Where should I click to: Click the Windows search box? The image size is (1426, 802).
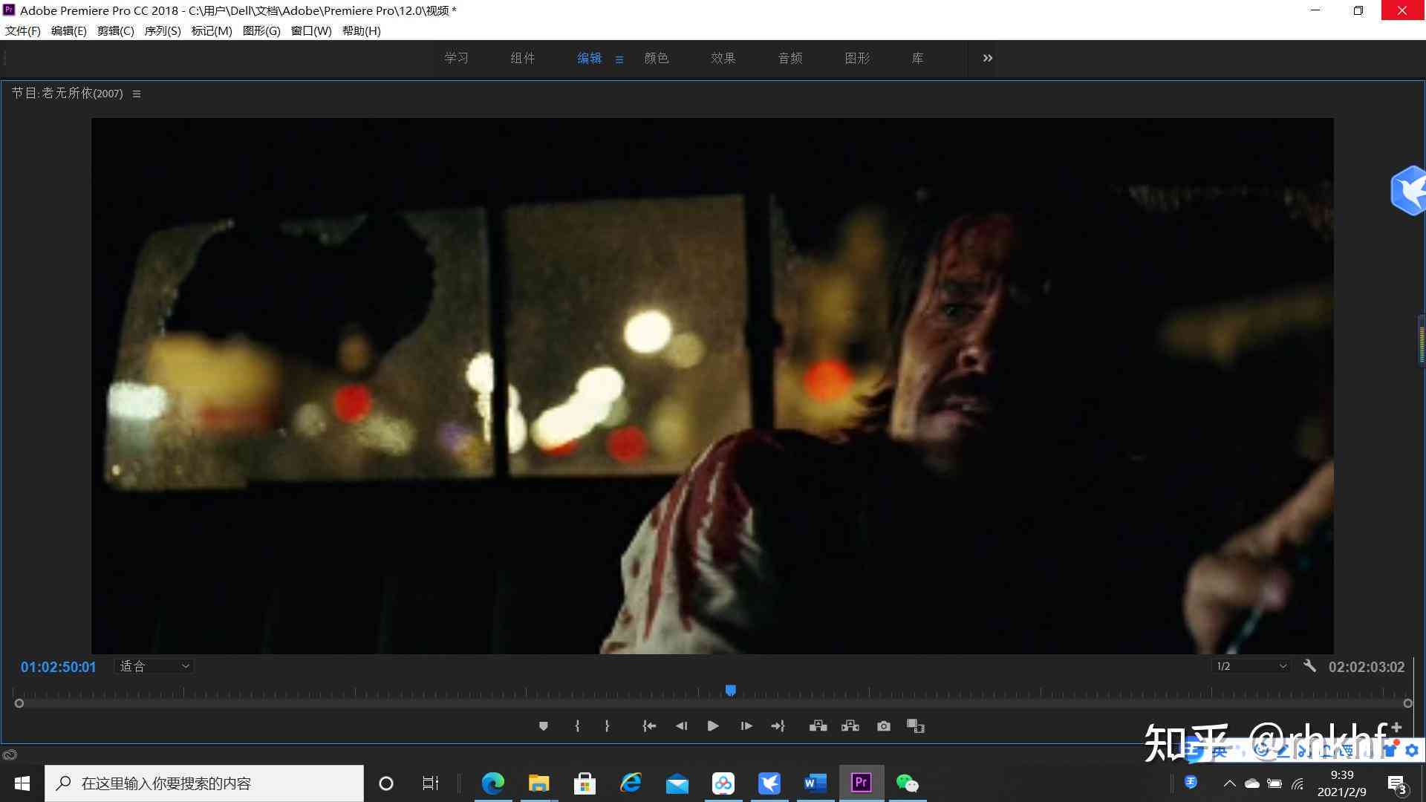(x=204, y=783)
